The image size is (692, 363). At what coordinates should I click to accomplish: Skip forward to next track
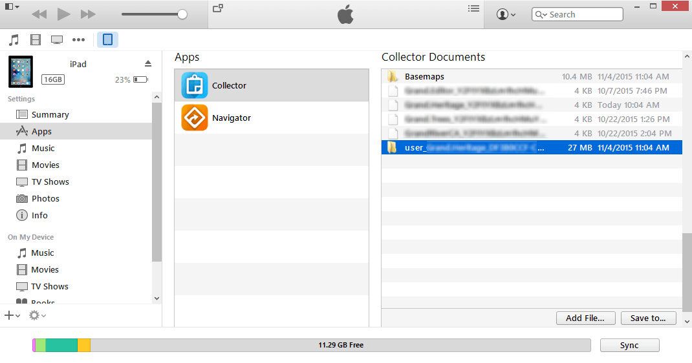click(x=88, y=15)
